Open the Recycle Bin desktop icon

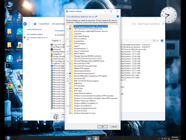pyautogui.click(x=10, y=19)
